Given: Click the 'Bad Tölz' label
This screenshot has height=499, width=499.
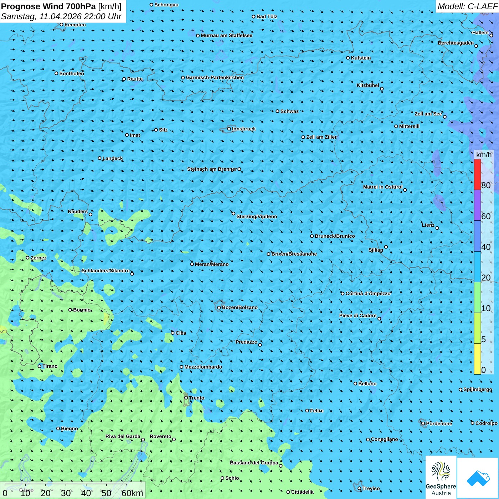Looking at the screenshot, I should point(267,16).
